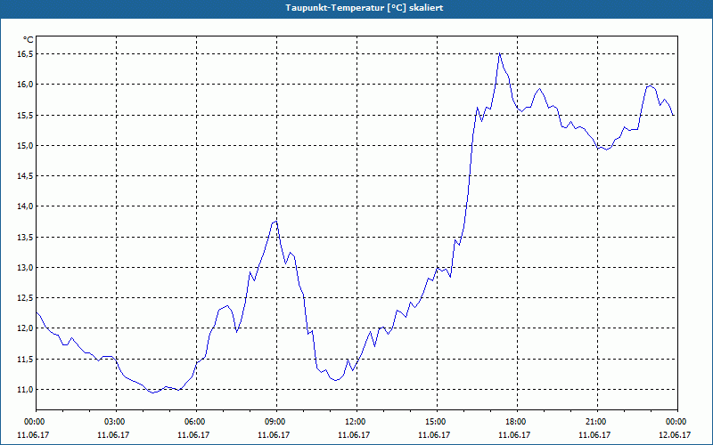Click the 03:00 time label

[x=116, y=422]
